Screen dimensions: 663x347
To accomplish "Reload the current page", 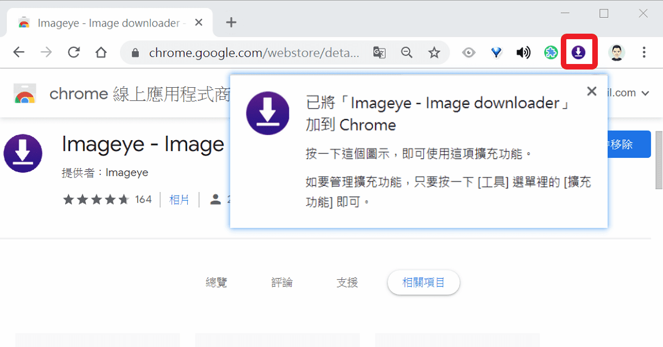I will tap(73, 52).
